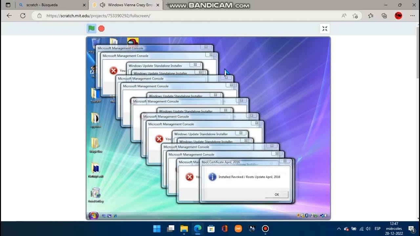Image resolution: width=420 pixels, height=236 pixels.
Task: Switch the ESP input language
Action: click(378, 228)
